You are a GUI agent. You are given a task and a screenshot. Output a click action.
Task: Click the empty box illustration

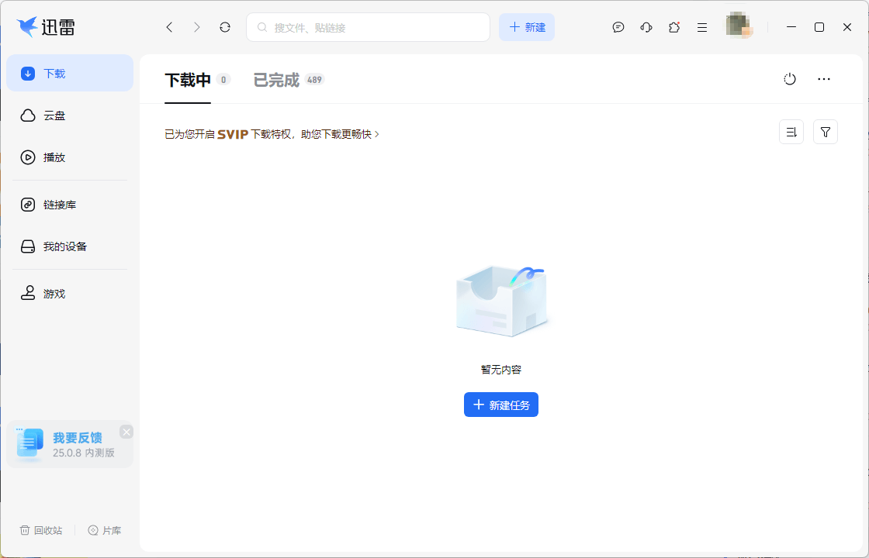point(502,301)
